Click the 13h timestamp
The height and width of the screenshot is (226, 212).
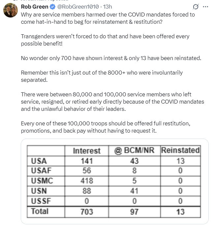coord(107,7)
